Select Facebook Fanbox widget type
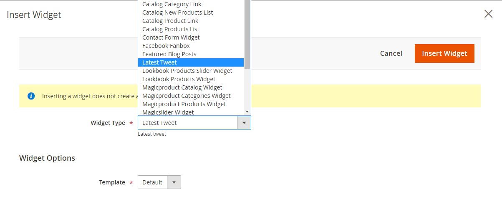This screenshot has height=204, width=502. click(166, 46)
